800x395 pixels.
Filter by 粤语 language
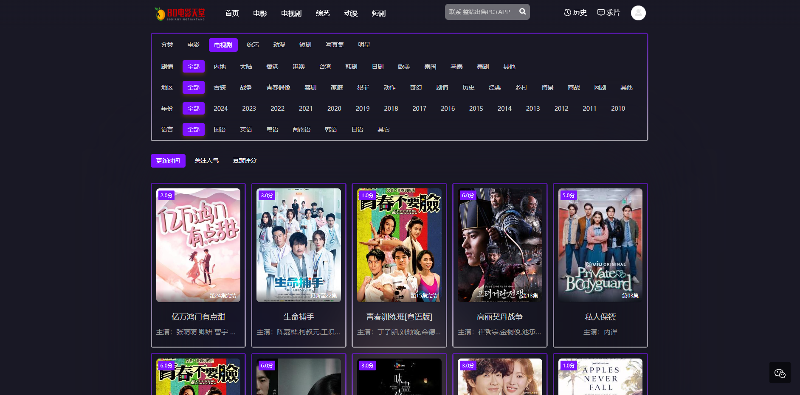pyautogui.click(x=272, y=129)
